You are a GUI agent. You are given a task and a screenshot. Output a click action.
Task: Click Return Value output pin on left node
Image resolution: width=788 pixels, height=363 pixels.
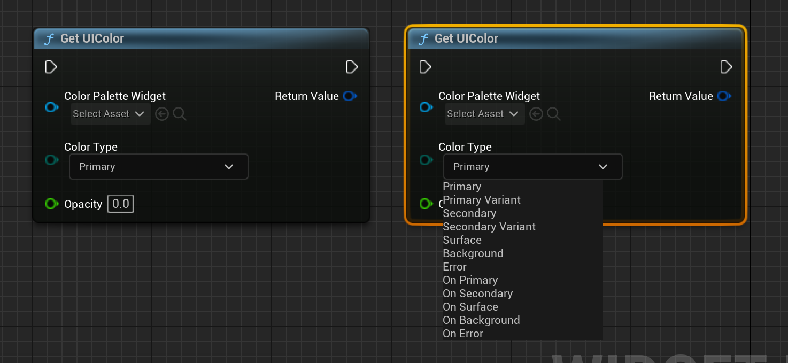[x=350, y=96]
